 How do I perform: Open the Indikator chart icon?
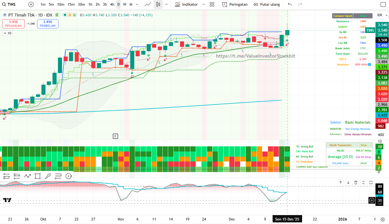[x=177, y=4]
